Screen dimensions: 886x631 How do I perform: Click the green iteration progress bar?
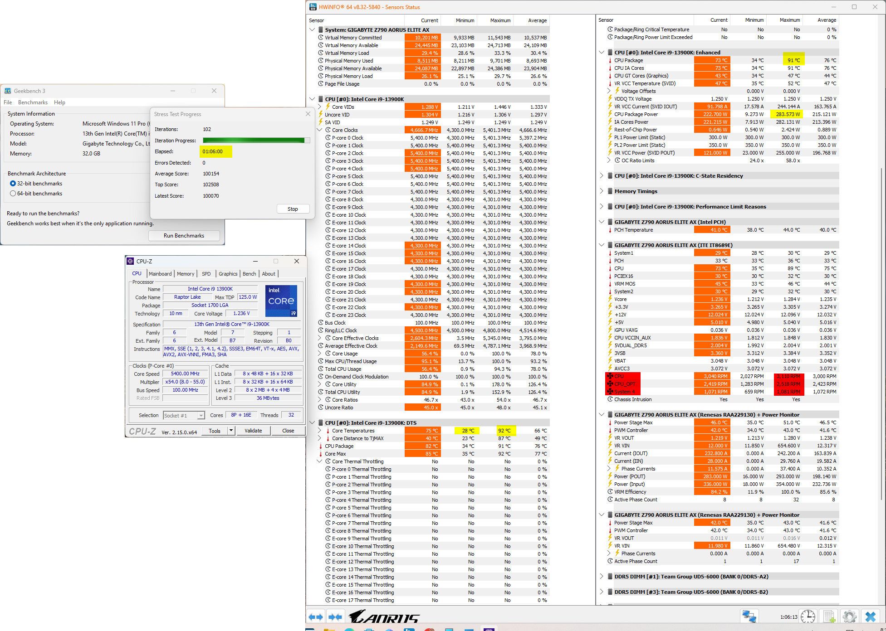coord(254,141)
